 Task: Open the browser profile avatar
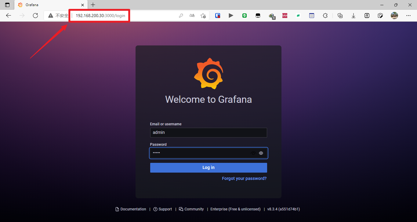[x=394, y=16]
